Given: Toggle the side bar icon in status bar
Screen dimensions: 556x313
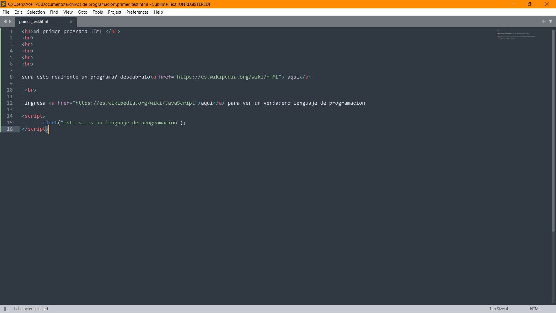Looking at the screenshot, I should 6,309.
